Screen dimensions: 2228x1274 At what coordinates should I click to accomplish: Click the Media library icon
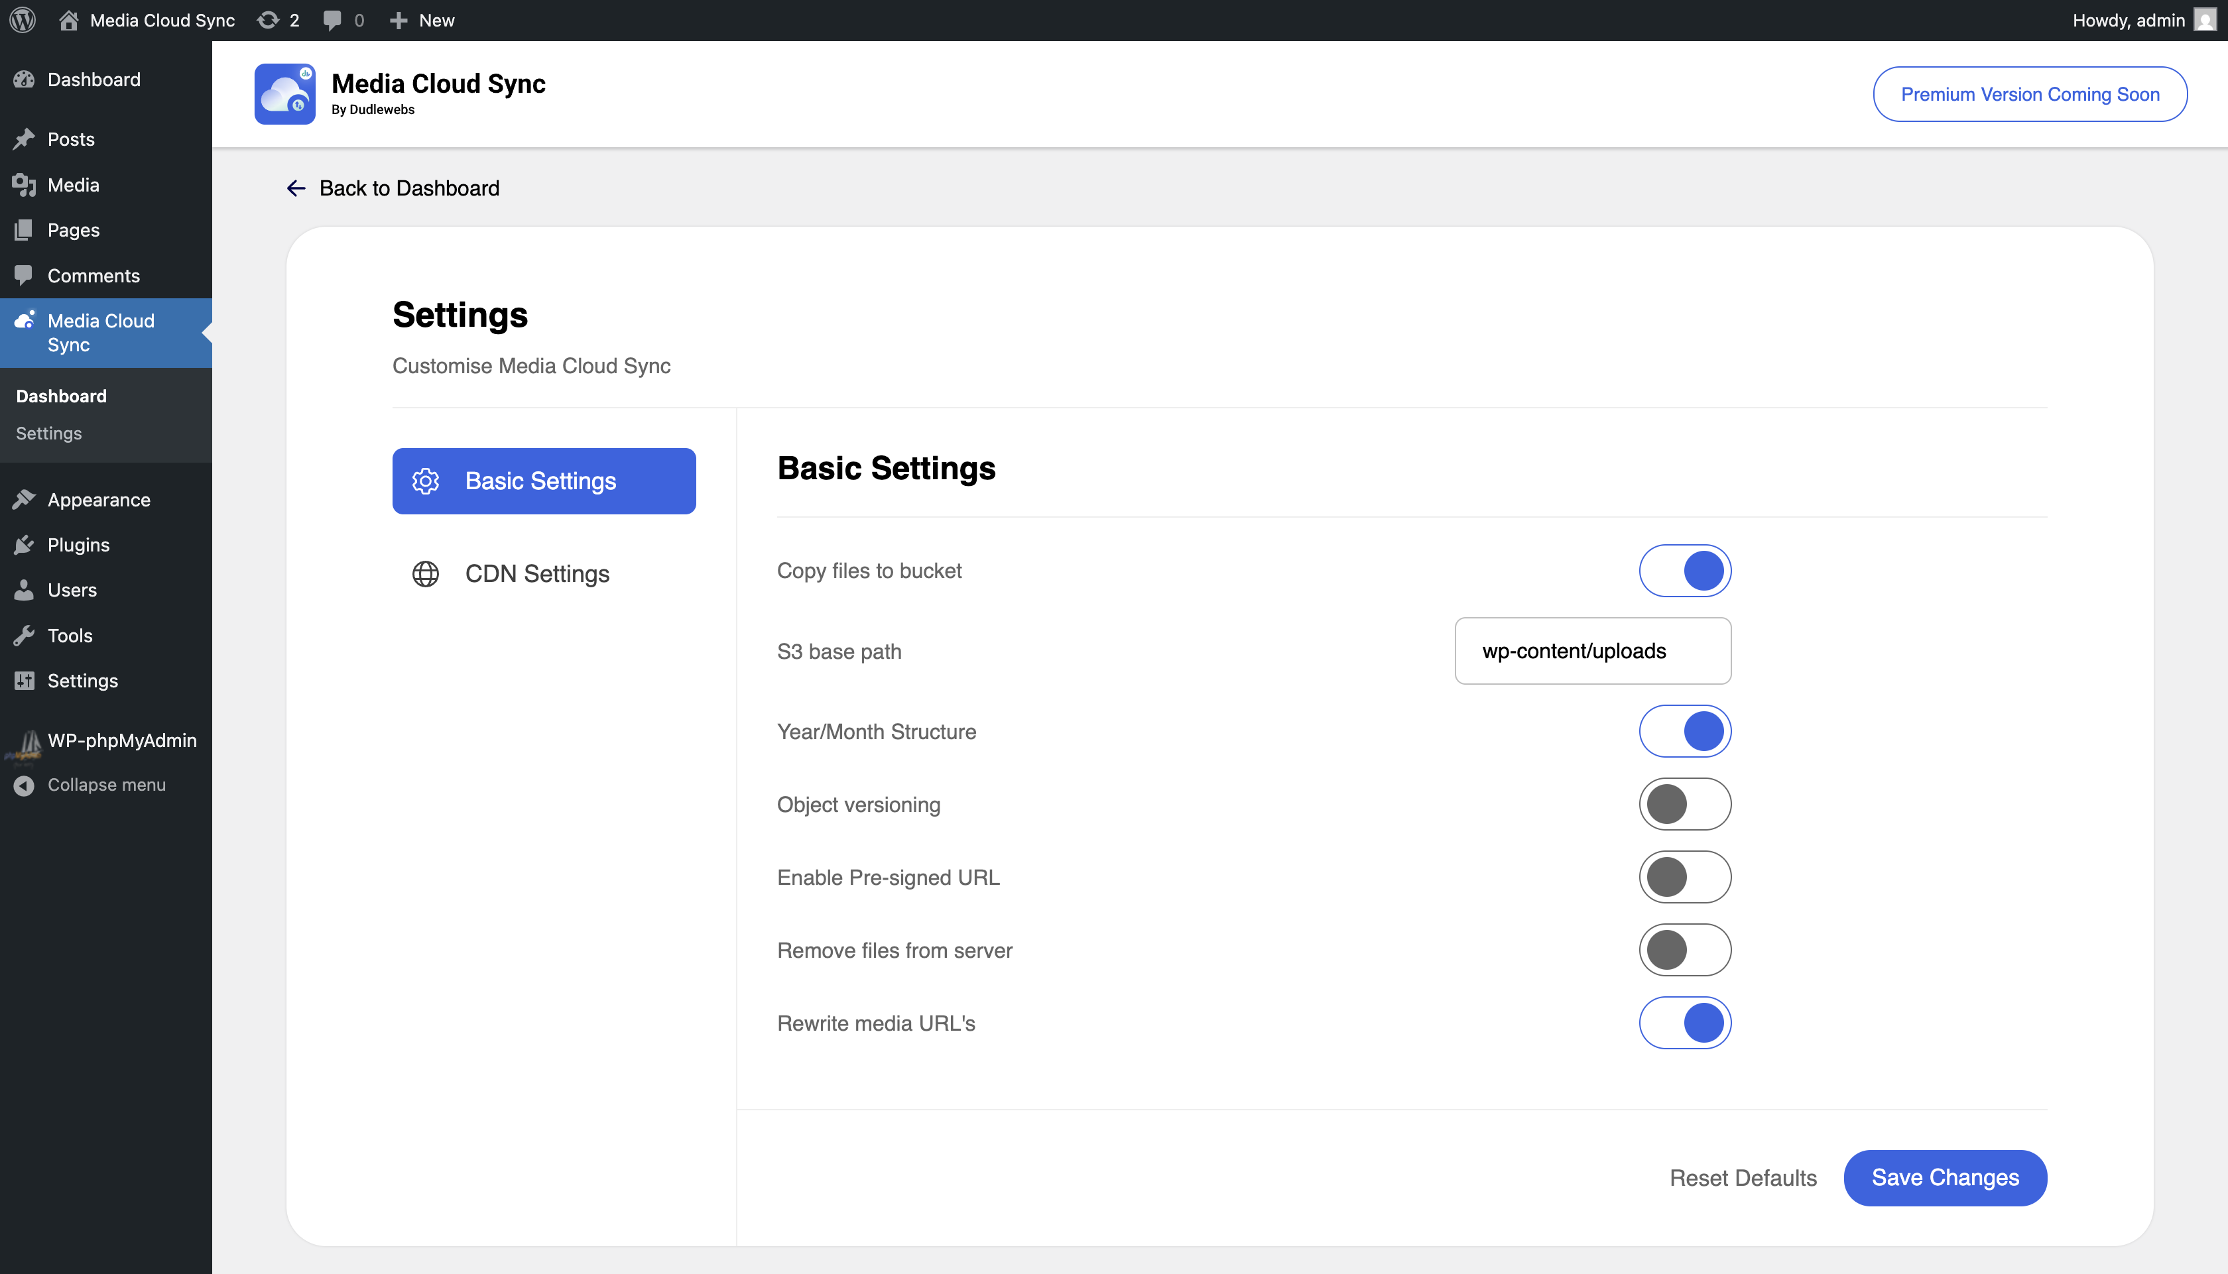click(24, 185)
